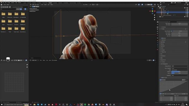The width and height of the screenshot is (189, 106).
Task: Click the file browser search field
Action: 8,9
